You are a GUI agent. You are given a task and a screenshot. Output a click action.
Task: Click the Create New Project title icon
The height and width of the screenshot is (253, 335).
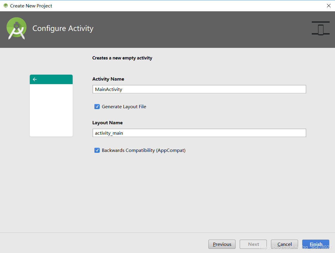tap(6, 6)
